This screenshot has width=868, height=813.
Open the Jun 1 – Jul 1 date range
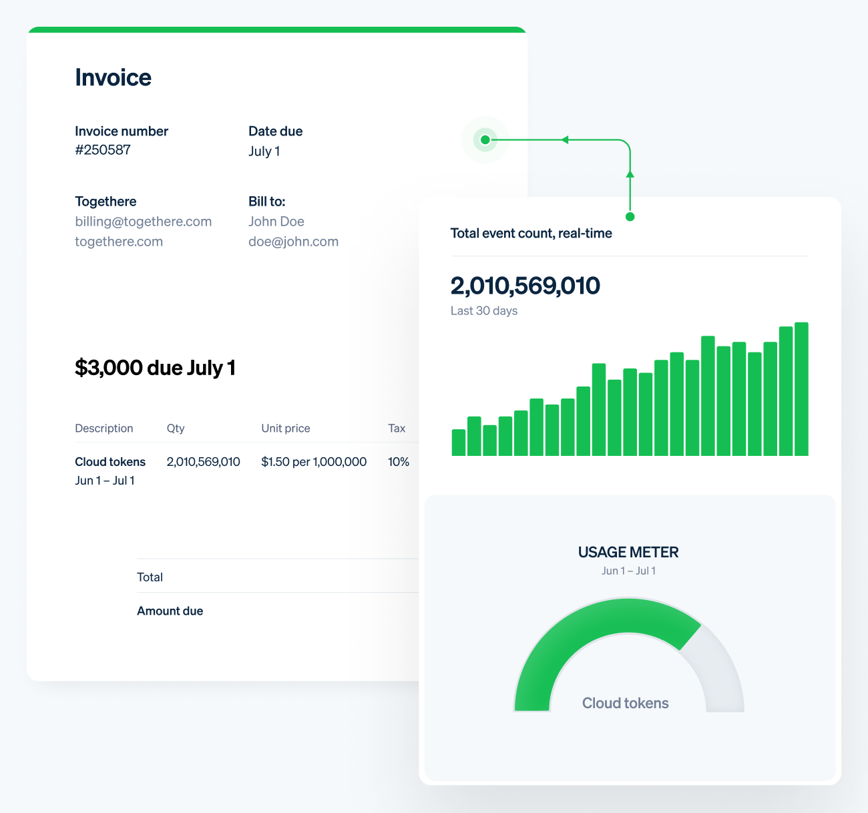pos(628,571)
